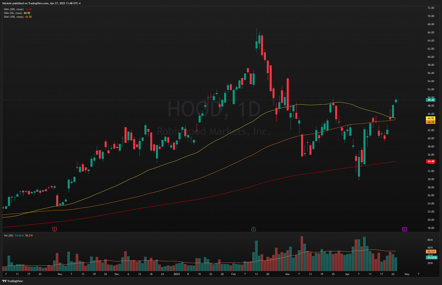Click the 24.00 price axis label
Screen dimensions: 442x285
[431, 204]
